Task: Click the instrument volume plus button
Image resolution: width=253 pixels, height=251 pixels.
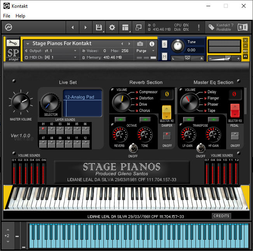Action: pos(238,59)
